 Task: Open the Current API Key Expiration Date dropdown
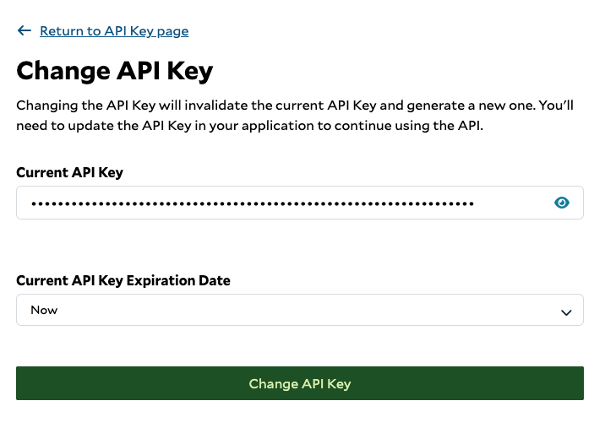click(x=299, y=310)
